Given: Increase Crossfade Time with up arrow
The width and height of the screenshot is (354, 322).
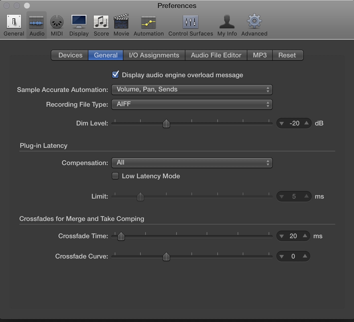Looking at the screenshot, I should [x=305, y=236].
